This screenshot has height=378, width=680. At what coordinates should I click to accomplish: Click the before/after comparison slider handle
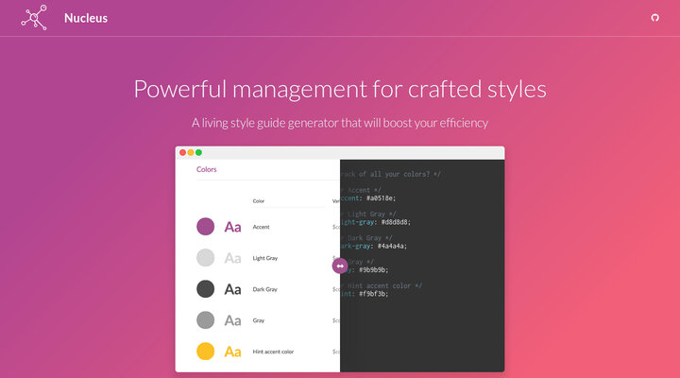pyautogui.click(x=340, y=266)
